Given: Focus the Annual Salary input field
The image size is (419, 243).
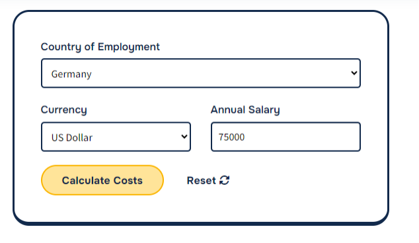Looking at the screenshot, I should tap(286, 137).
